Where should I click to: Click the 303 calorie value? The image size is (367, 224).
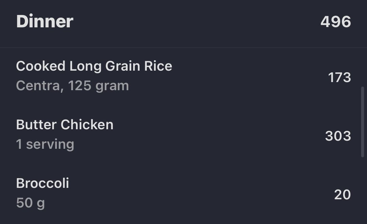pos(338,136)
